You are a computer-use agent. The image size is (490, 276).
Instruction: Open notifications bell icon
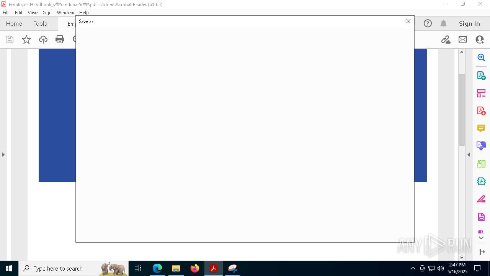pos(444,23)
